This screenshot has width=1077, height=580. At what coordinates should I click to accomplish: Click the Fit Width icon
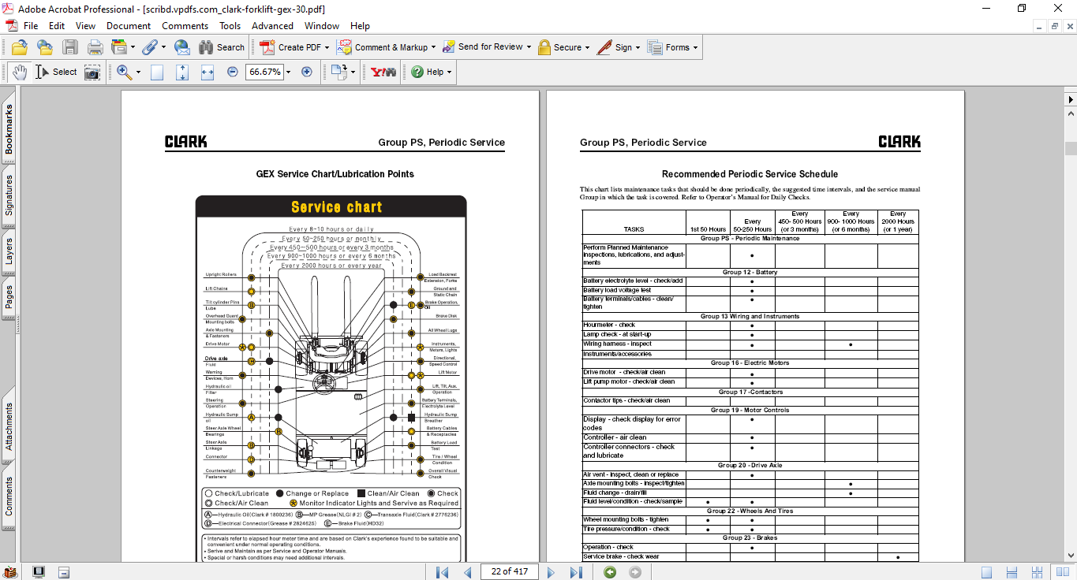coord(208,72)
